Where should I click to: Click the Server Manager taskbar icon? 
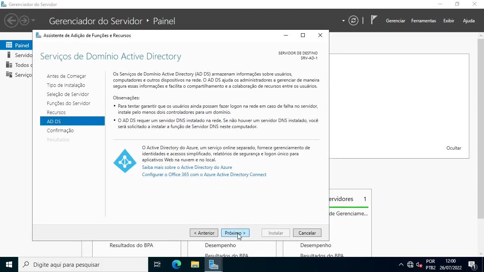pyautogui.click(x=214, y=264)
